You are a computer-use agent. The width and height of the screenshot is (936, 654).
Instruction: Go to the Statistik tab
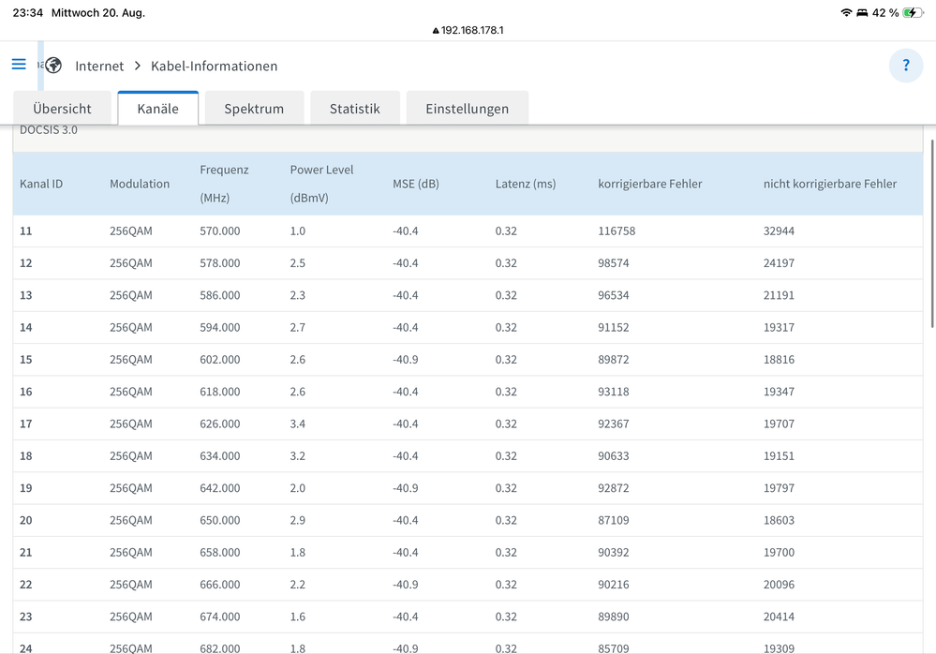click(354, 109)
